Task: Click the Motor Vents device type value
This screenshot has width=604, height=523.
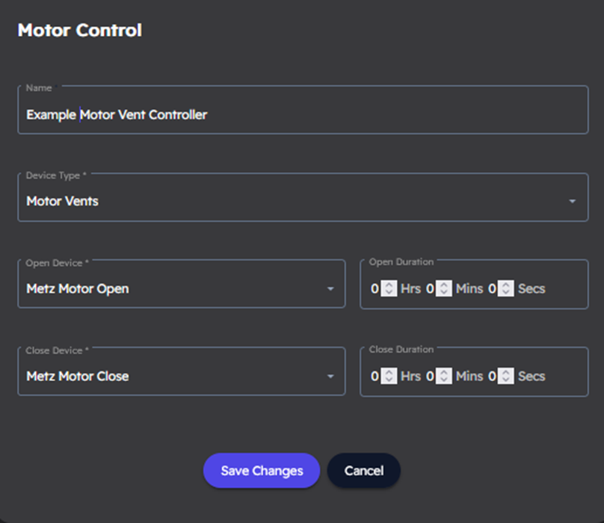Action: click(x=63, y=201)
